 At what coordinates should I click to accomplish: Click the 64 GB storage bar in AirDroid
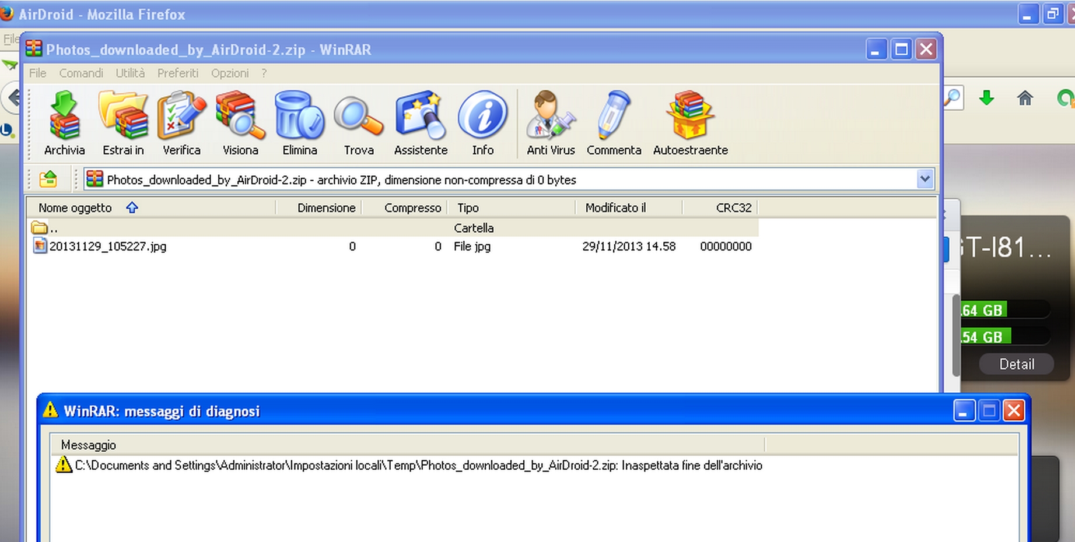click(1004, 309)
